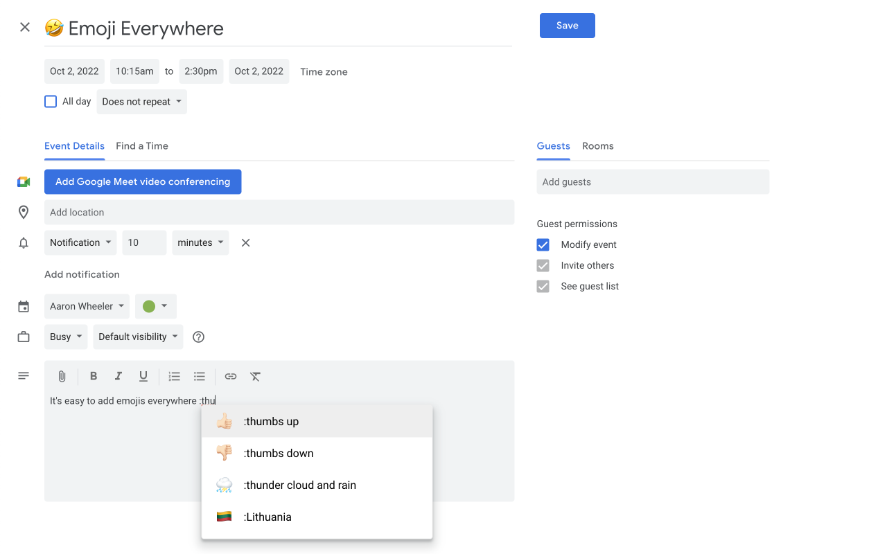Open the Rooms tab
This screenshot has height=554, width=887.
click(x=597, y=146)
